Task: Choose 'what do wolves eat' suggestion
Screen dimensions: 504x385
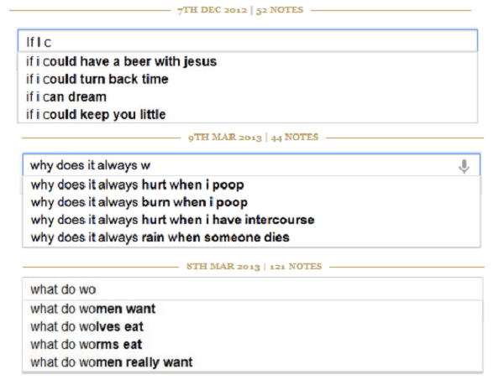Action: pos(252,326)
